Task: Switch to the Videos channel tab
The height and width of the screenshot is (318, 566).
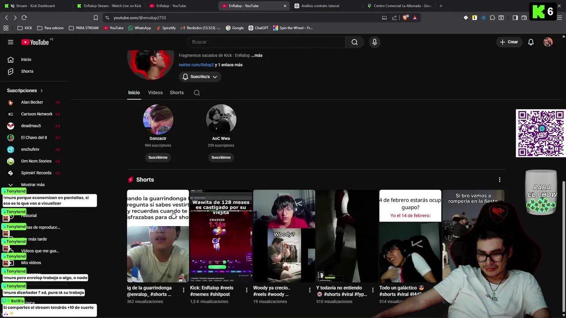Action: [x=155, y=93]
